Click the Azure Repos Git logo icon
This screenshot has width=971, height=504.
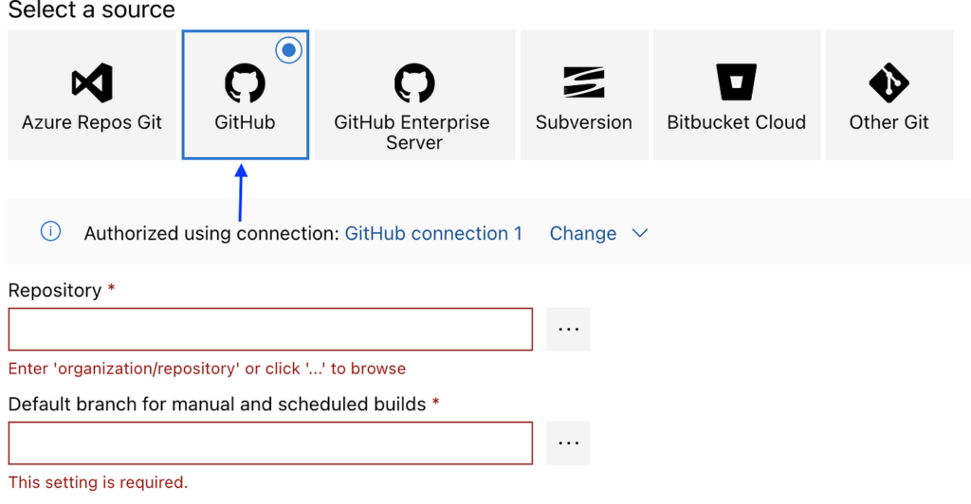pos(92,83)
